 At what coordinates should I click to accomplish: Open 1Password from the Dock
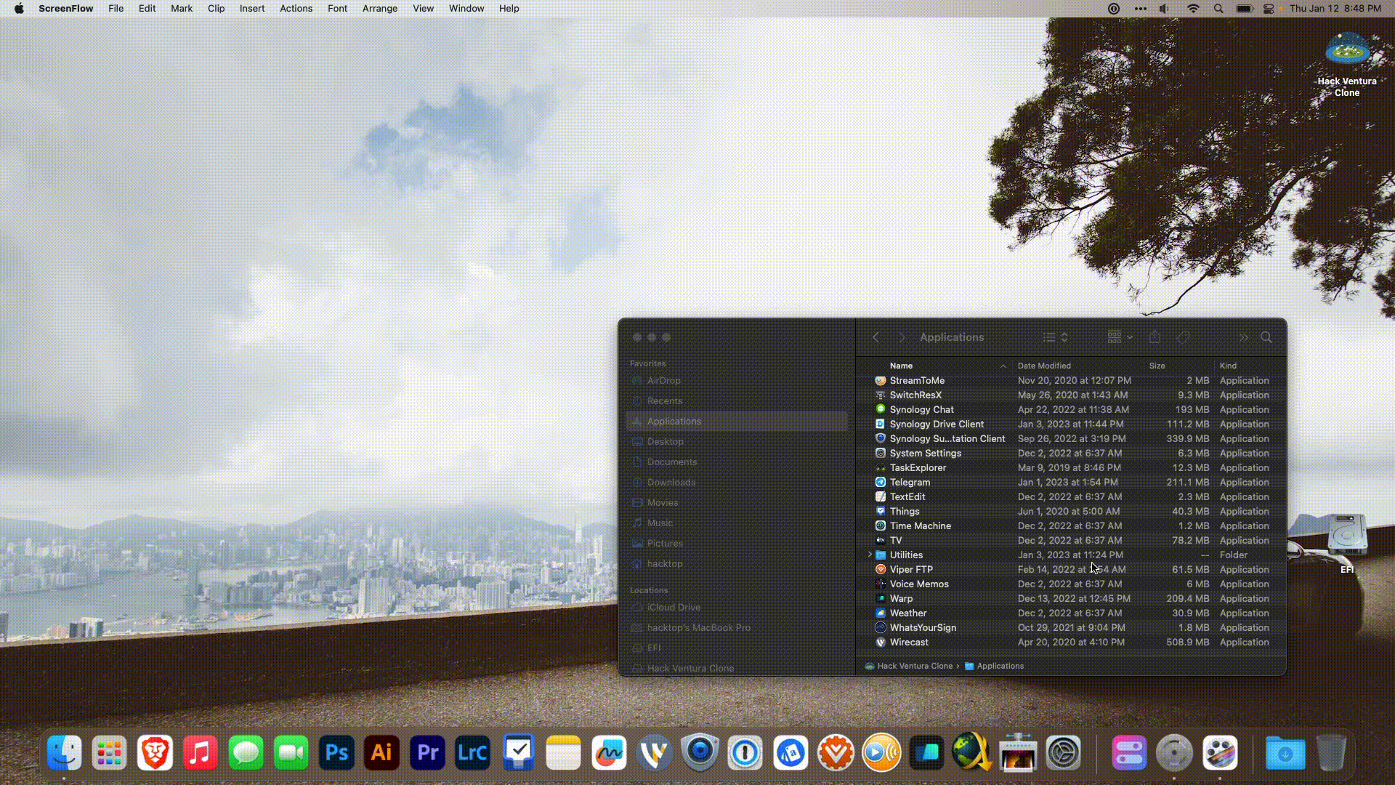pyautogui.click(x=745, y=753)
